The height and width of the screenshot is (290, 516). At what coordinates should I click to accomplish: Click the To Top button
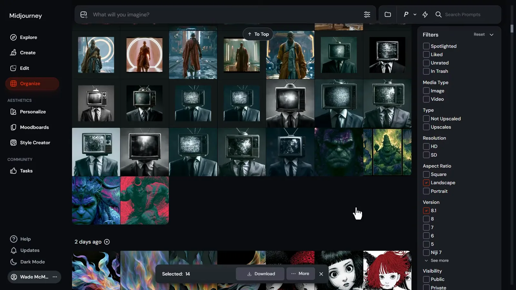click(x=258, y=34)
